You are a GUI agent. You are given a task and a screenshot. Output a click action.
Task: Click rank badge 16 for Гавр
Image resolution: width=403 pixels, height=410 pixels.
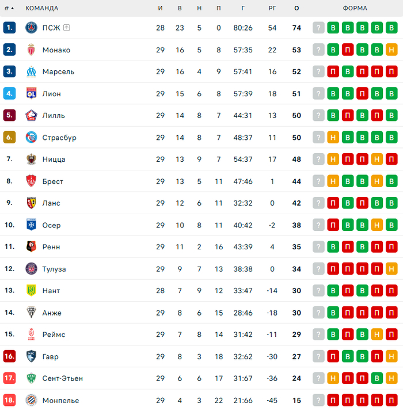click(x=9, y=356)
